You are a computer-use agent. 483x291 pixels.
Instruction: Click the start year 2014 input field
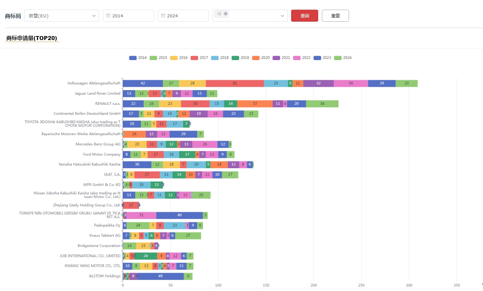pyautogui.click(x=130, y=16)
